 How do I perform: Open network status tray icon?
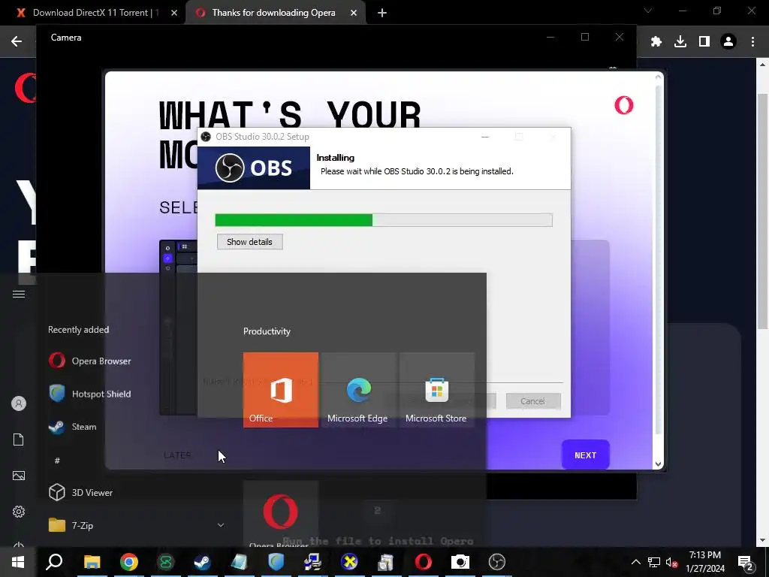point(654,562)
